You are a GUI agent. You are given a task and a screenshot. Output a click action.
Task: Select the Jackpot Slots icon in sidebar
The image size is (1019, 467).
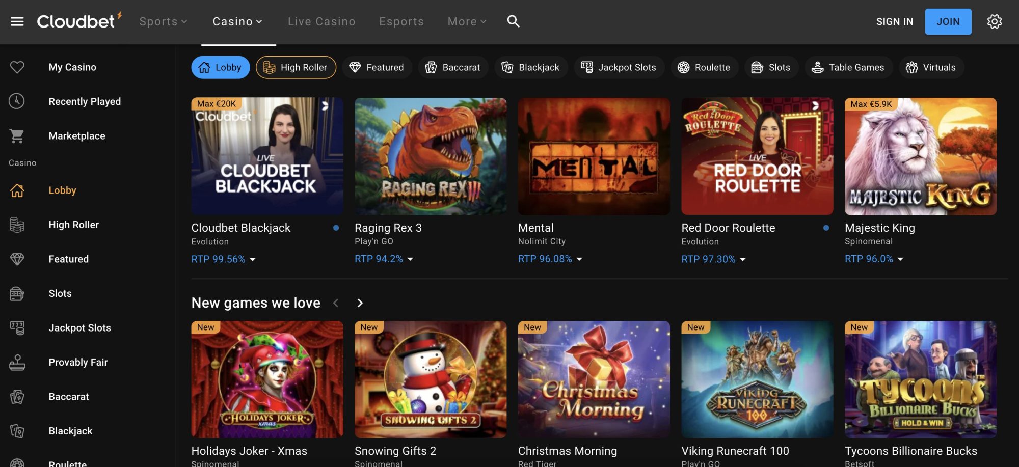(x=17, y=327)
